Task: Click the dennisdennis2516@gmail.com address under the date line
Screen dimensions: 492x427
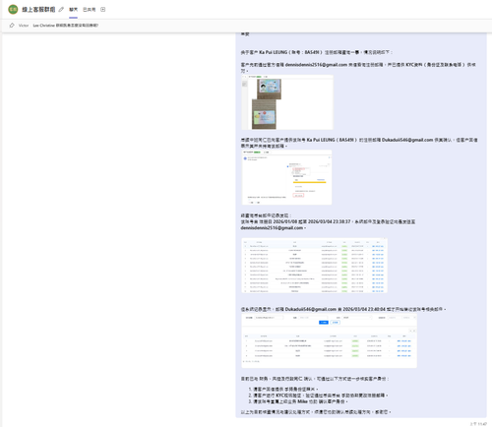Action: point(272,228)
